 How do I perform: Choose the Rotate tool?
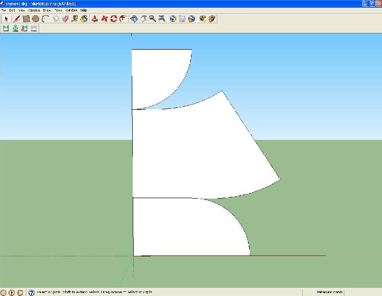coord(114,19)
